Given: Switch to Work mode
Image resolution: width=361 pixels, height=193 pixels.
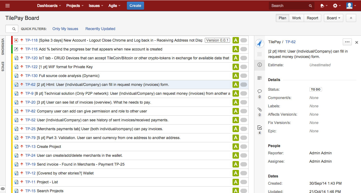Looking at the screenshot, I should click(296, 18).
